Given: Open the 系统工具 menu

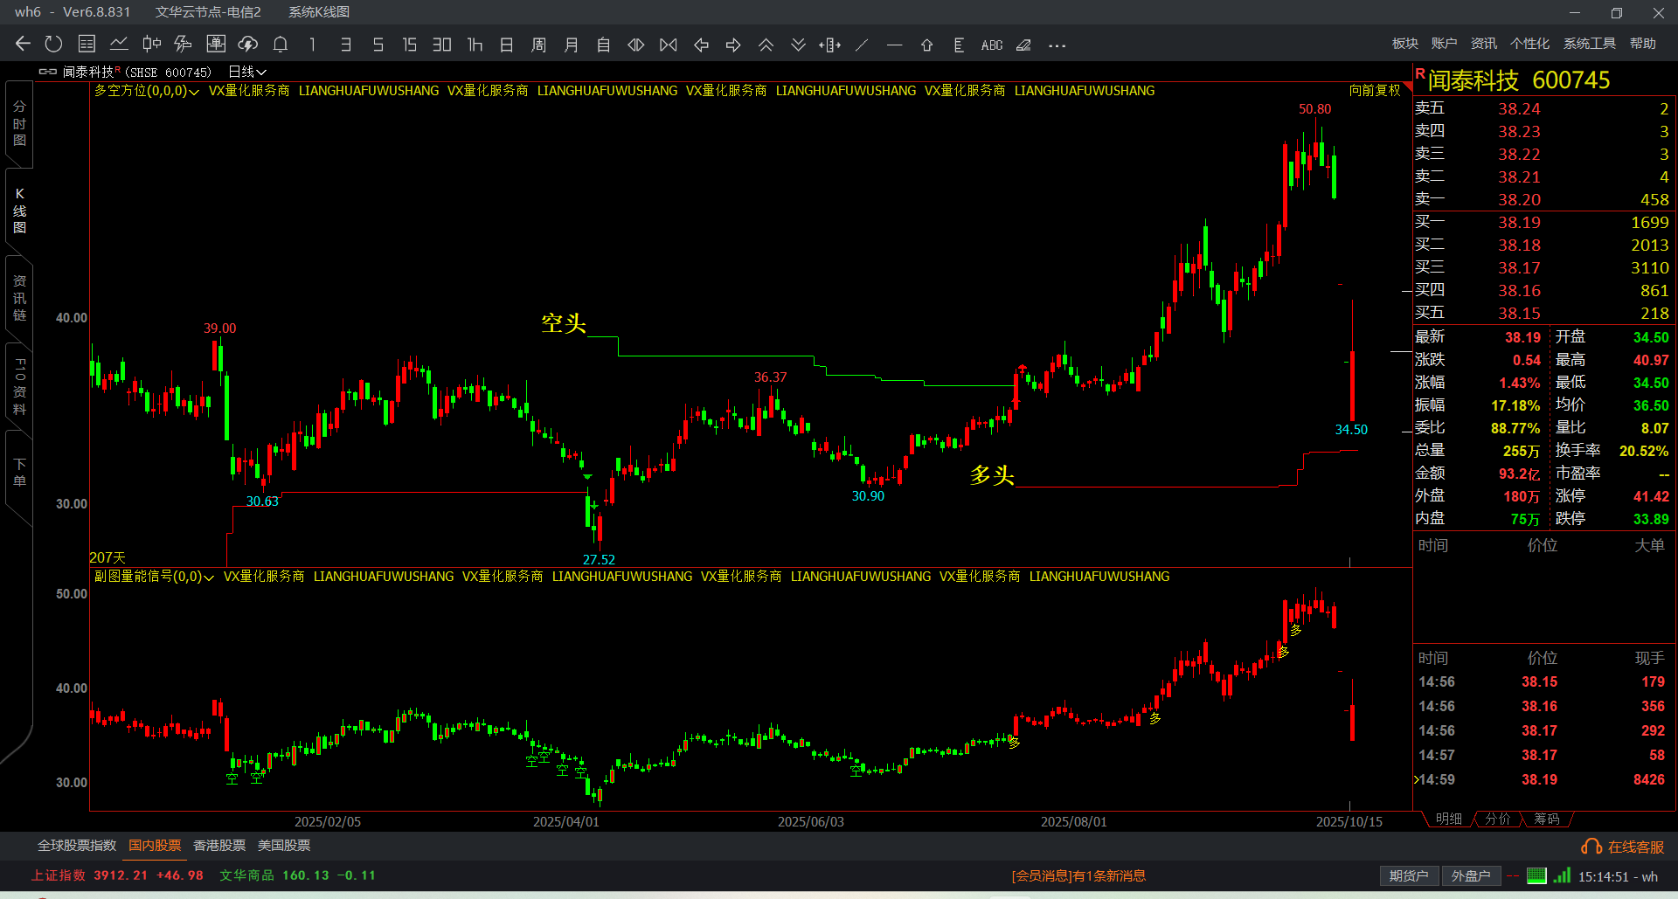Looking at the screenshot, I should [1590, 44].
